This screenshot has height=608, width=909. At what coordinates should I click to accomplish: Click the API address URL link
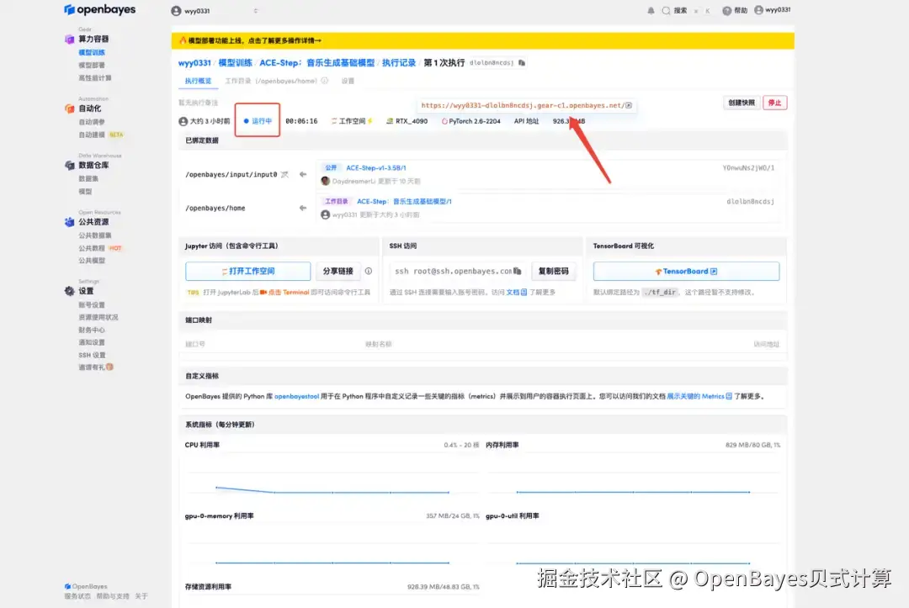pyautogui.click(x=522, y=105)
